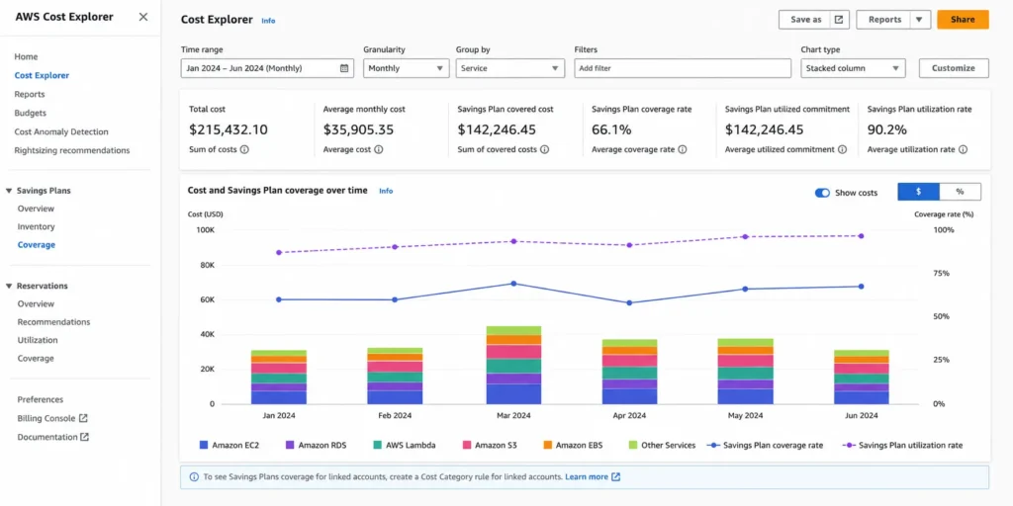Open the Granularity Monthly dropdown

point(407,68)
